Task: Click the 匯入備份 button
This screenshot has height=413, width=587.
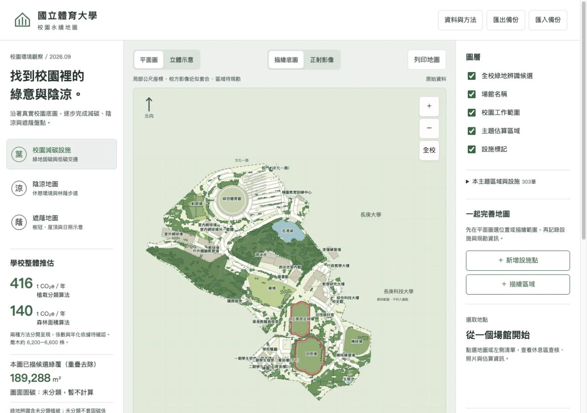Action: 548,20
